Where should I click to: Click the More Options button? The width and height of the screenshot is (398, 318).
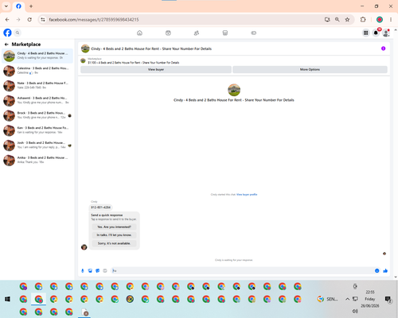310,69
